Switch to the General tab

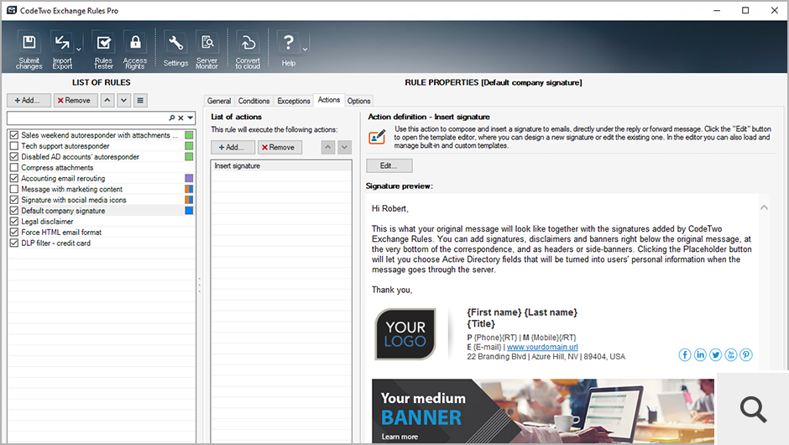(219, 101)
